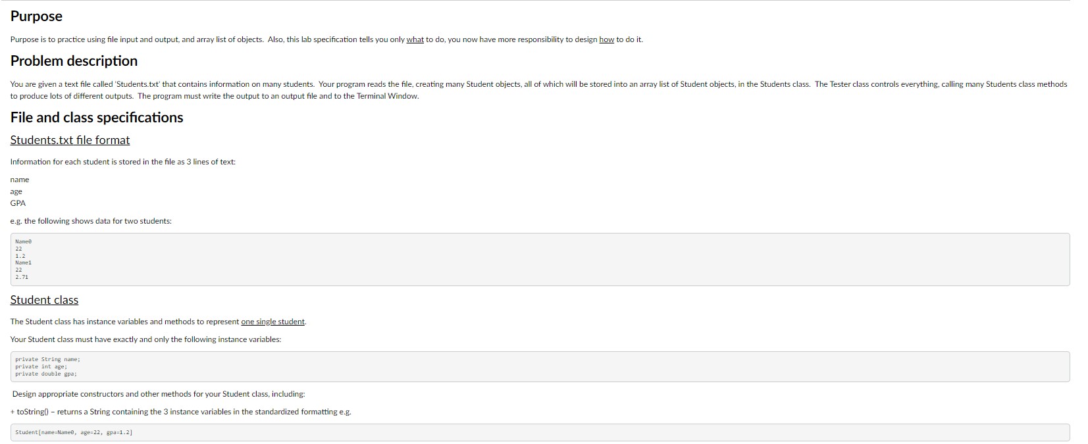Screen dimensions: 1088x444
Task: Click the '+ toString()' method description line
Action: point(181,412)
